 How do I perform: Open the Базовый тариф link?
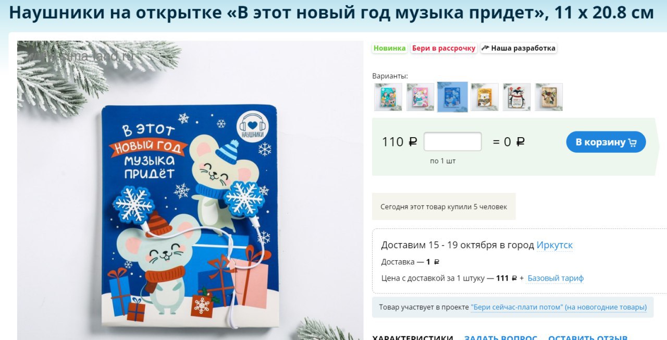[x=555, y=278]
